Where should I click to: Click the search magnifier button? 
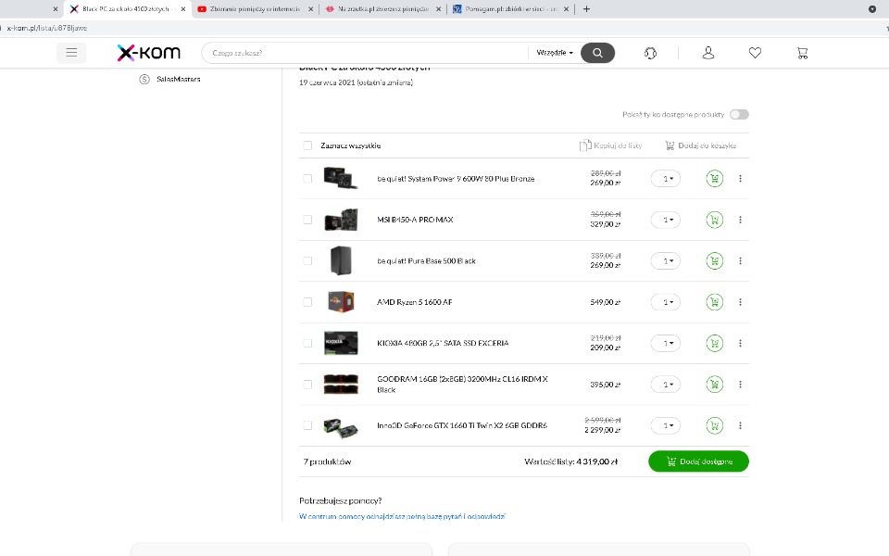(x=597, y=53)
